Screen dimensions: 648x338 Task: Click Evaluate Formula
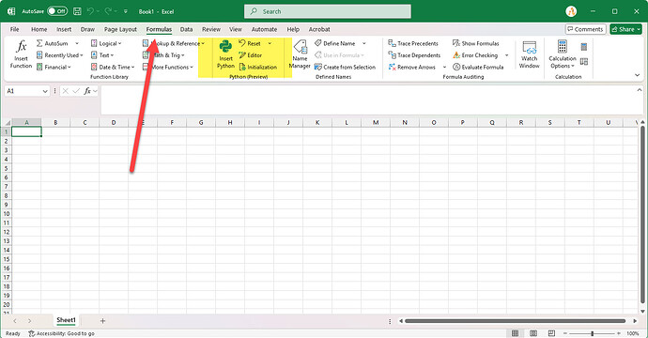click(478, 67)
